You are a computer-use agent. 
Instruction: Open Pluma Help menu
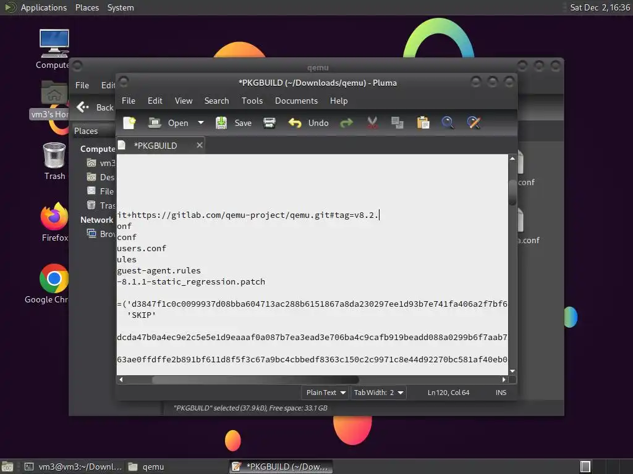tap(339, 101)
